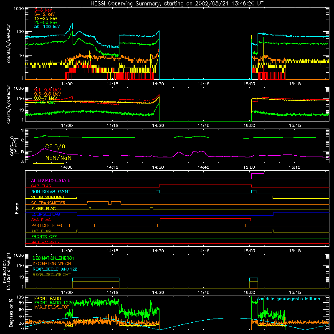
Task: Select the BAD_PACKETS flag label
Action: click(x=46, y=242)
